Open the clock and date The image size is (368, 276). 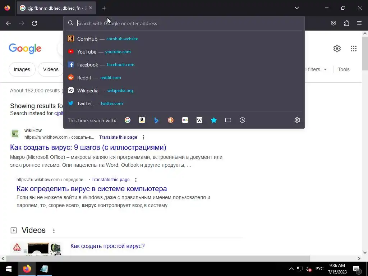point(337,269)
